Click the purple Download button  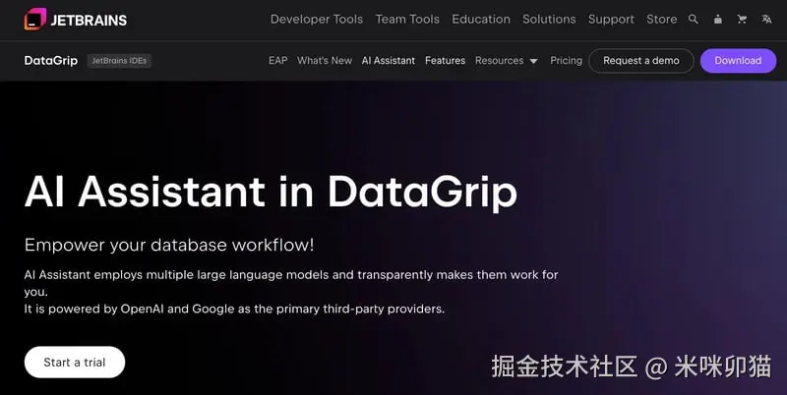(x=739, y=61)
